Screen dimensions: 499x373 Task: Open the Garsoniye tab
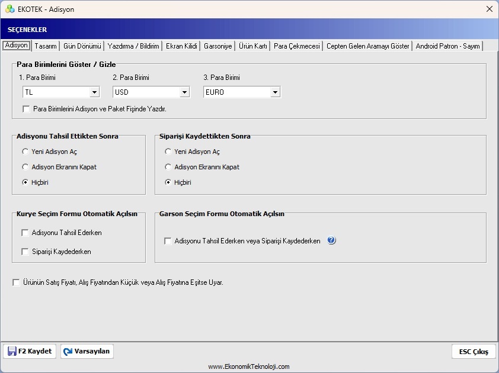point(218,46)
